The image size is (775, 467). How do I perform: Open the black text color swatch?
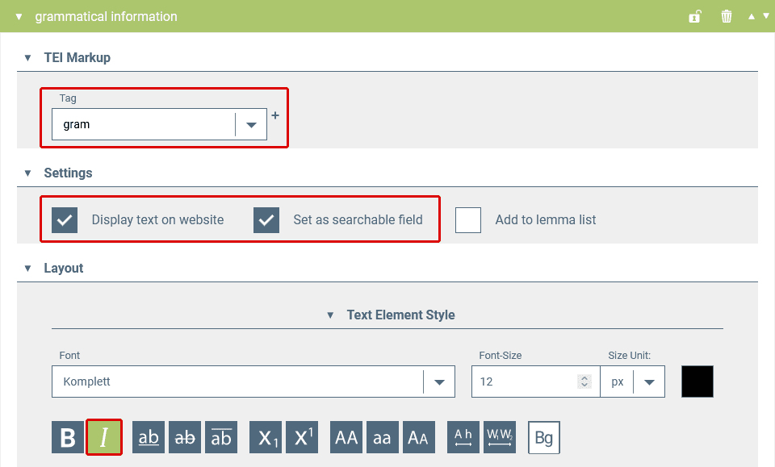click(697, 382)
